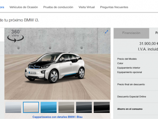
Task: Click the 31.900,00 € price value
Action: click(x=149, y=44)
